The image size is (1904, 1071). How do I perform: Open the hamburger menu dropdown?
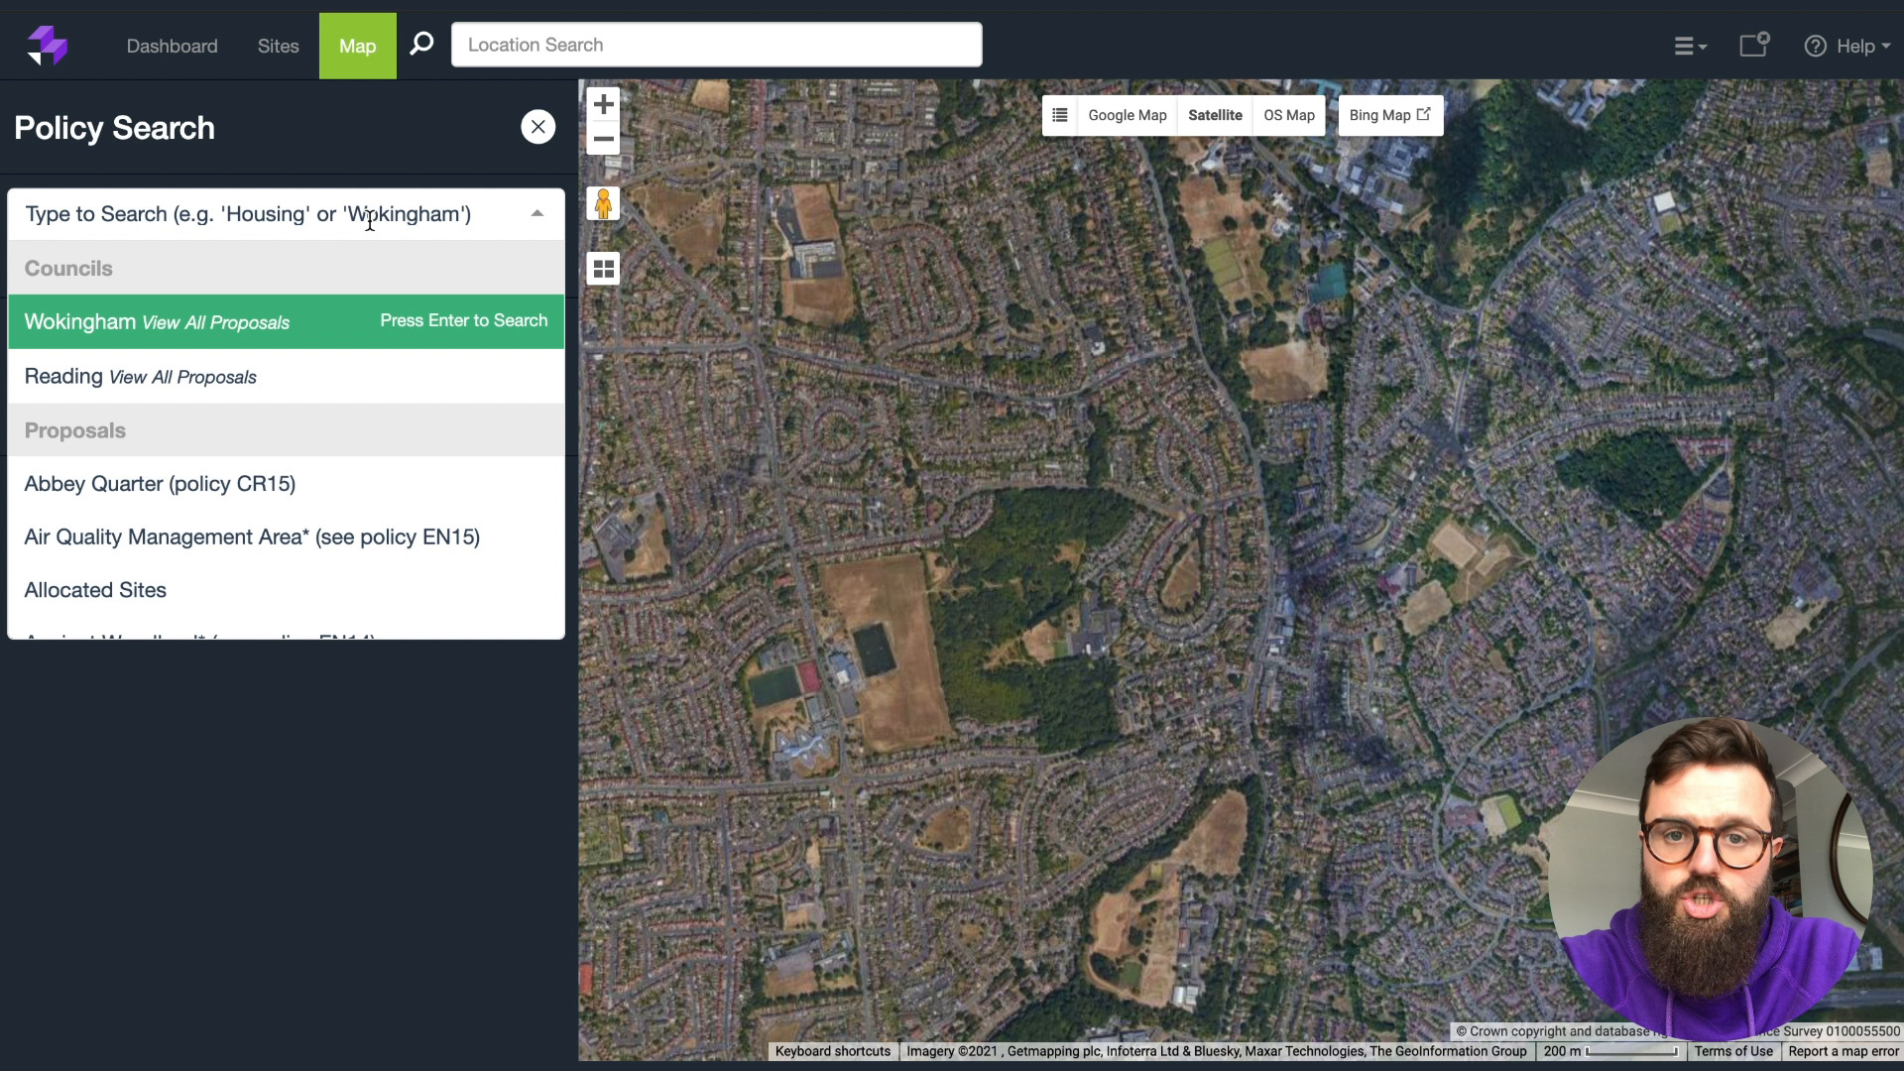(x=1691, y=46)
